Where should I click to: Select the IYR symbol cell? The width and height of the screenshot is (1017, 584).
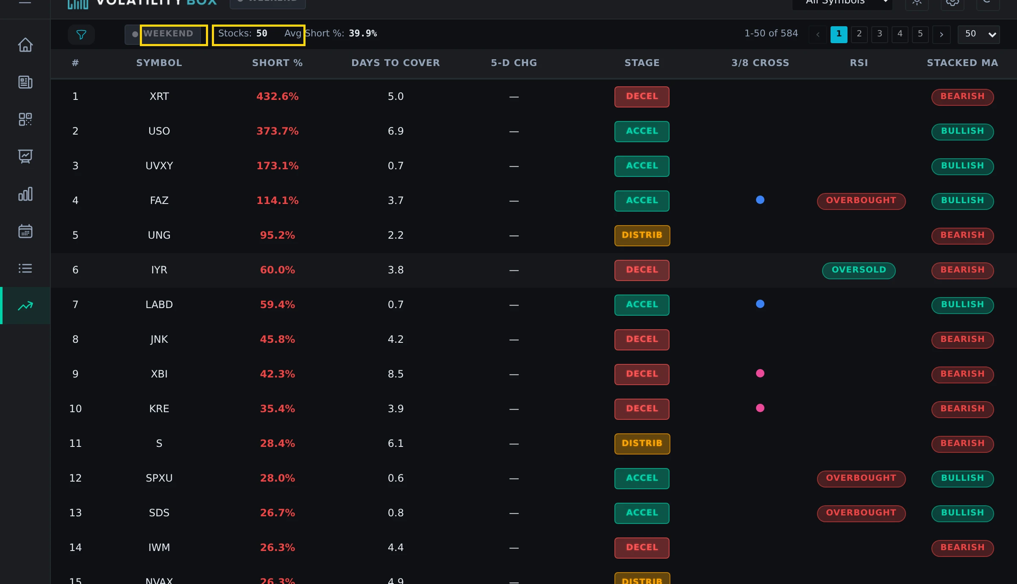coord(159,270)
